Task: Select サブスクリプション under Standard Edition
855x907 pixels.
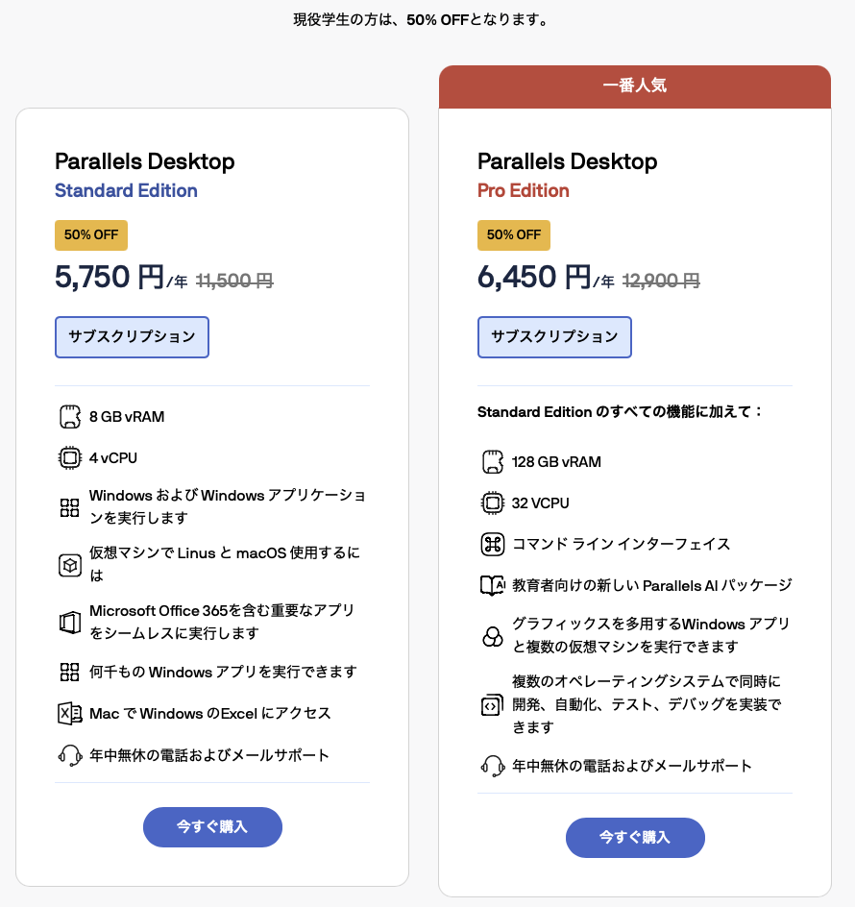Action: (132, 337)
